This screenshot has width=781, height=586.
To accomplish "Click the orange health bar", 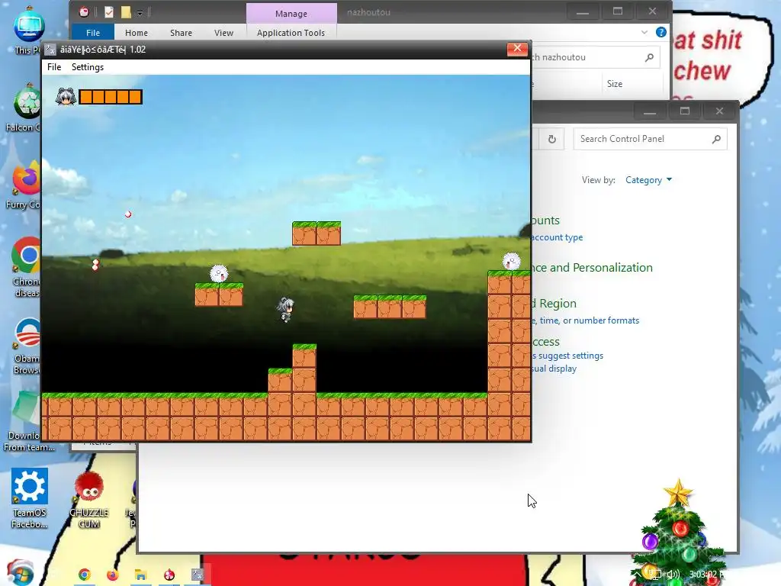I will click(111, 97).
